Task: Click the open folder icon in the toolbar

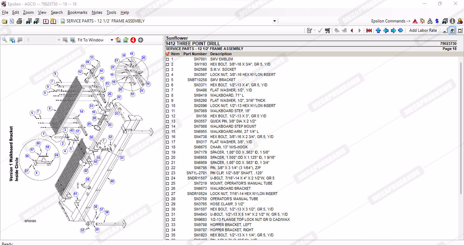Action: pyautogui.click(x=4, y=21)
